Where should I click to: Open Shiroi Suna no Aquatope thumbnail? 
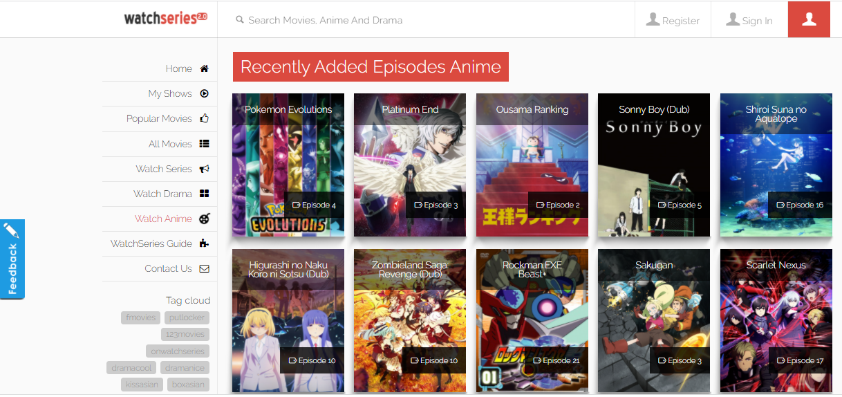(x=776, y=165)
